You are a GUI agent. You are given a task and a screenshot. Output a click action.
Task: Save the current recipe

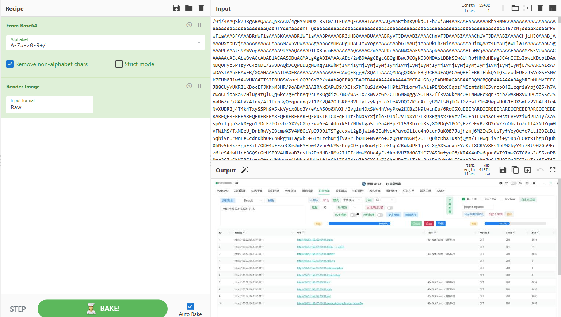pyautogui.click(x=176, y=8)
